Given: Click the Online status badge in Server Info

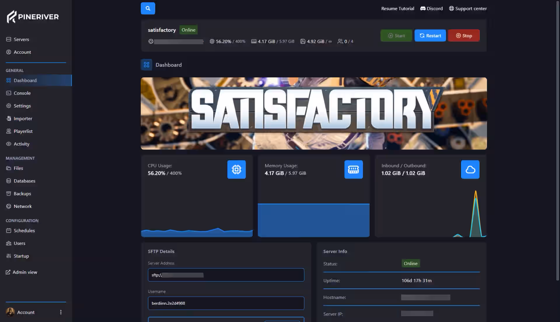Looking at the screenshot, I should tap(411, 263).
